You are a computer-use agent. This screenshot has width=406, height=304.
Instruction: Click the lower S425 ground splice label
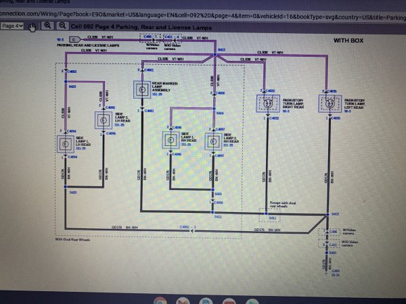pyautogui.click(x=73, y=193)
